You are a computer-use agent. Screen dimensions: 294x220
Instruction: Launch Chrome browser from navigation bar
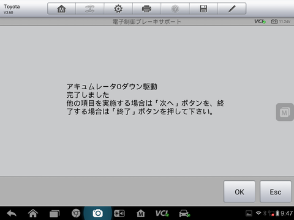76,213
